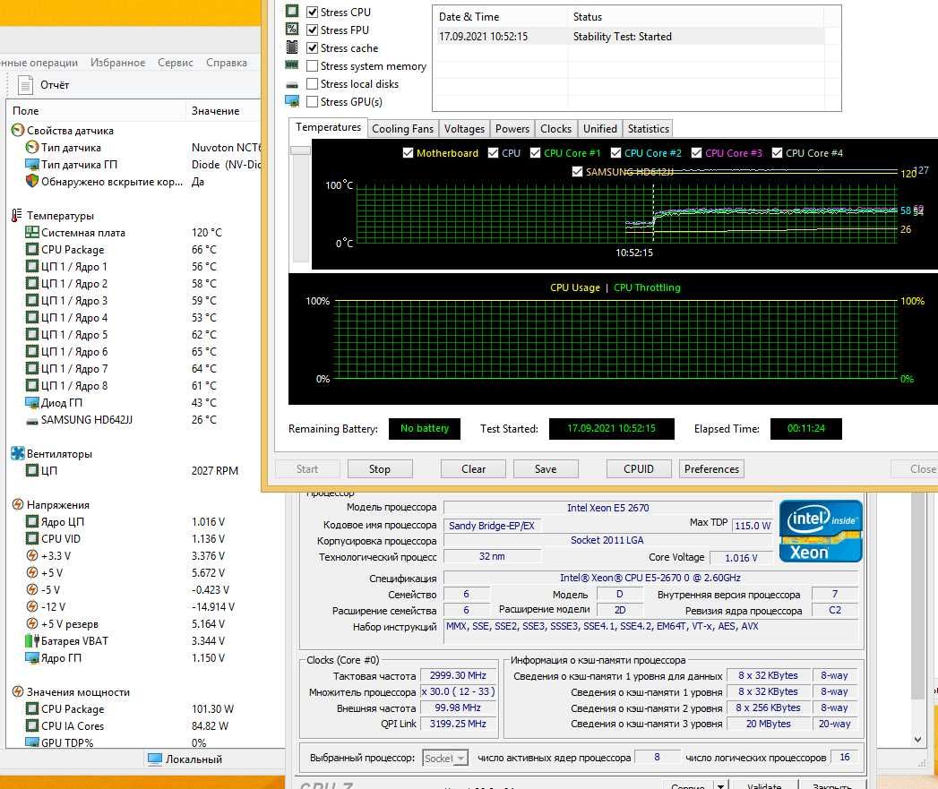Screen dimensions: 938x789
Task: Click the Date & Time column header
Action: tap(500, 17)
